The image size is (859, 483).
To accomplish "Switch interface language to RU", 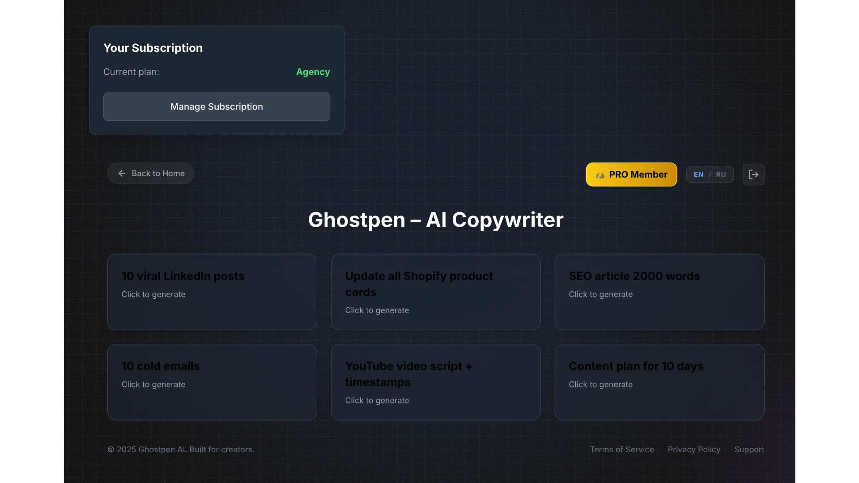I will [x=721, y=174].
